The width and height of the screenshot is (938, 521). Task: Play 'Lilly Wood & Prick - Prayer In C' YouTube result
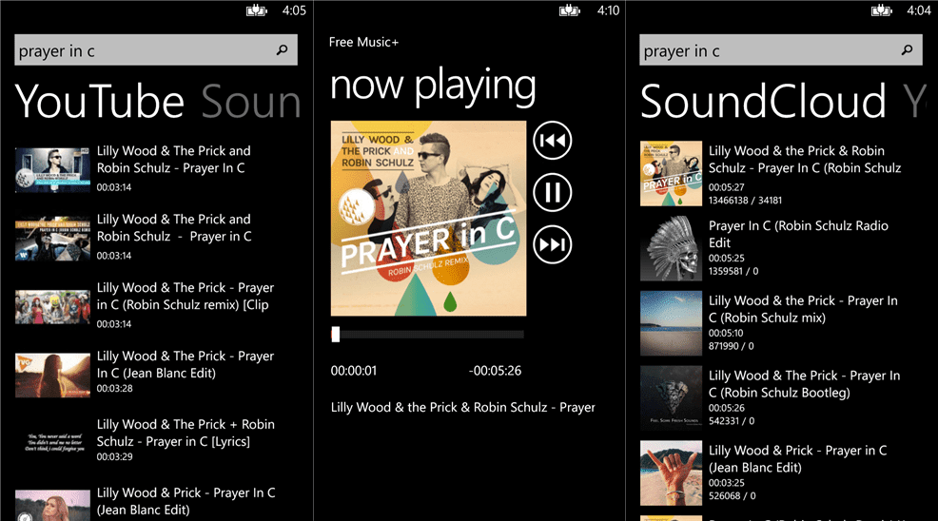186,501
